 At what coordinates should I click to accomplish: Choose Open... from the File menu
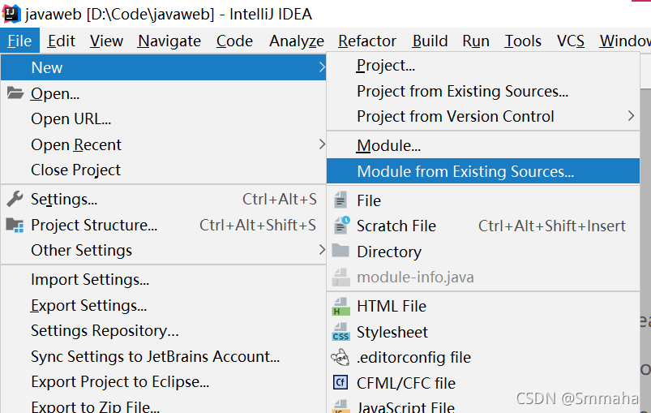[x=163, y=93]
